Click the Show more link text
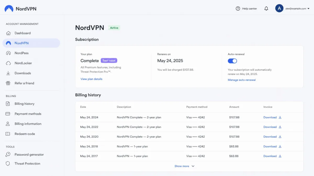This screenshot has width=314, height=176. pyautogui.click(x=182, y=166)
